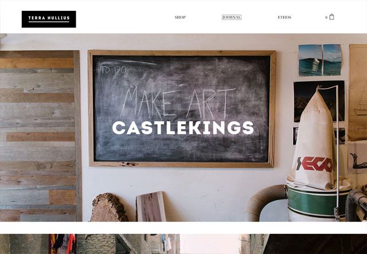
Task: Click the MAKE ART chalk writing
Action: pyautogui.click(x=177, y=103)
